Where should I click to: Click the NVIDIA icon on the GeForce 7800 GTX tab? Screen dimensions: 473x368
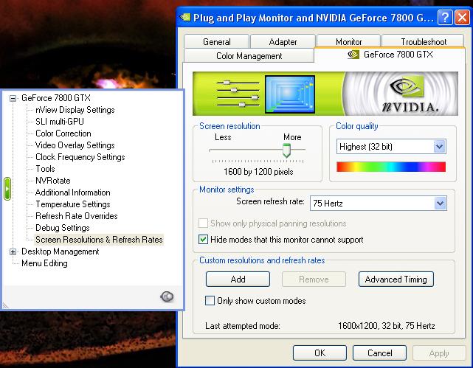[353, 55]
